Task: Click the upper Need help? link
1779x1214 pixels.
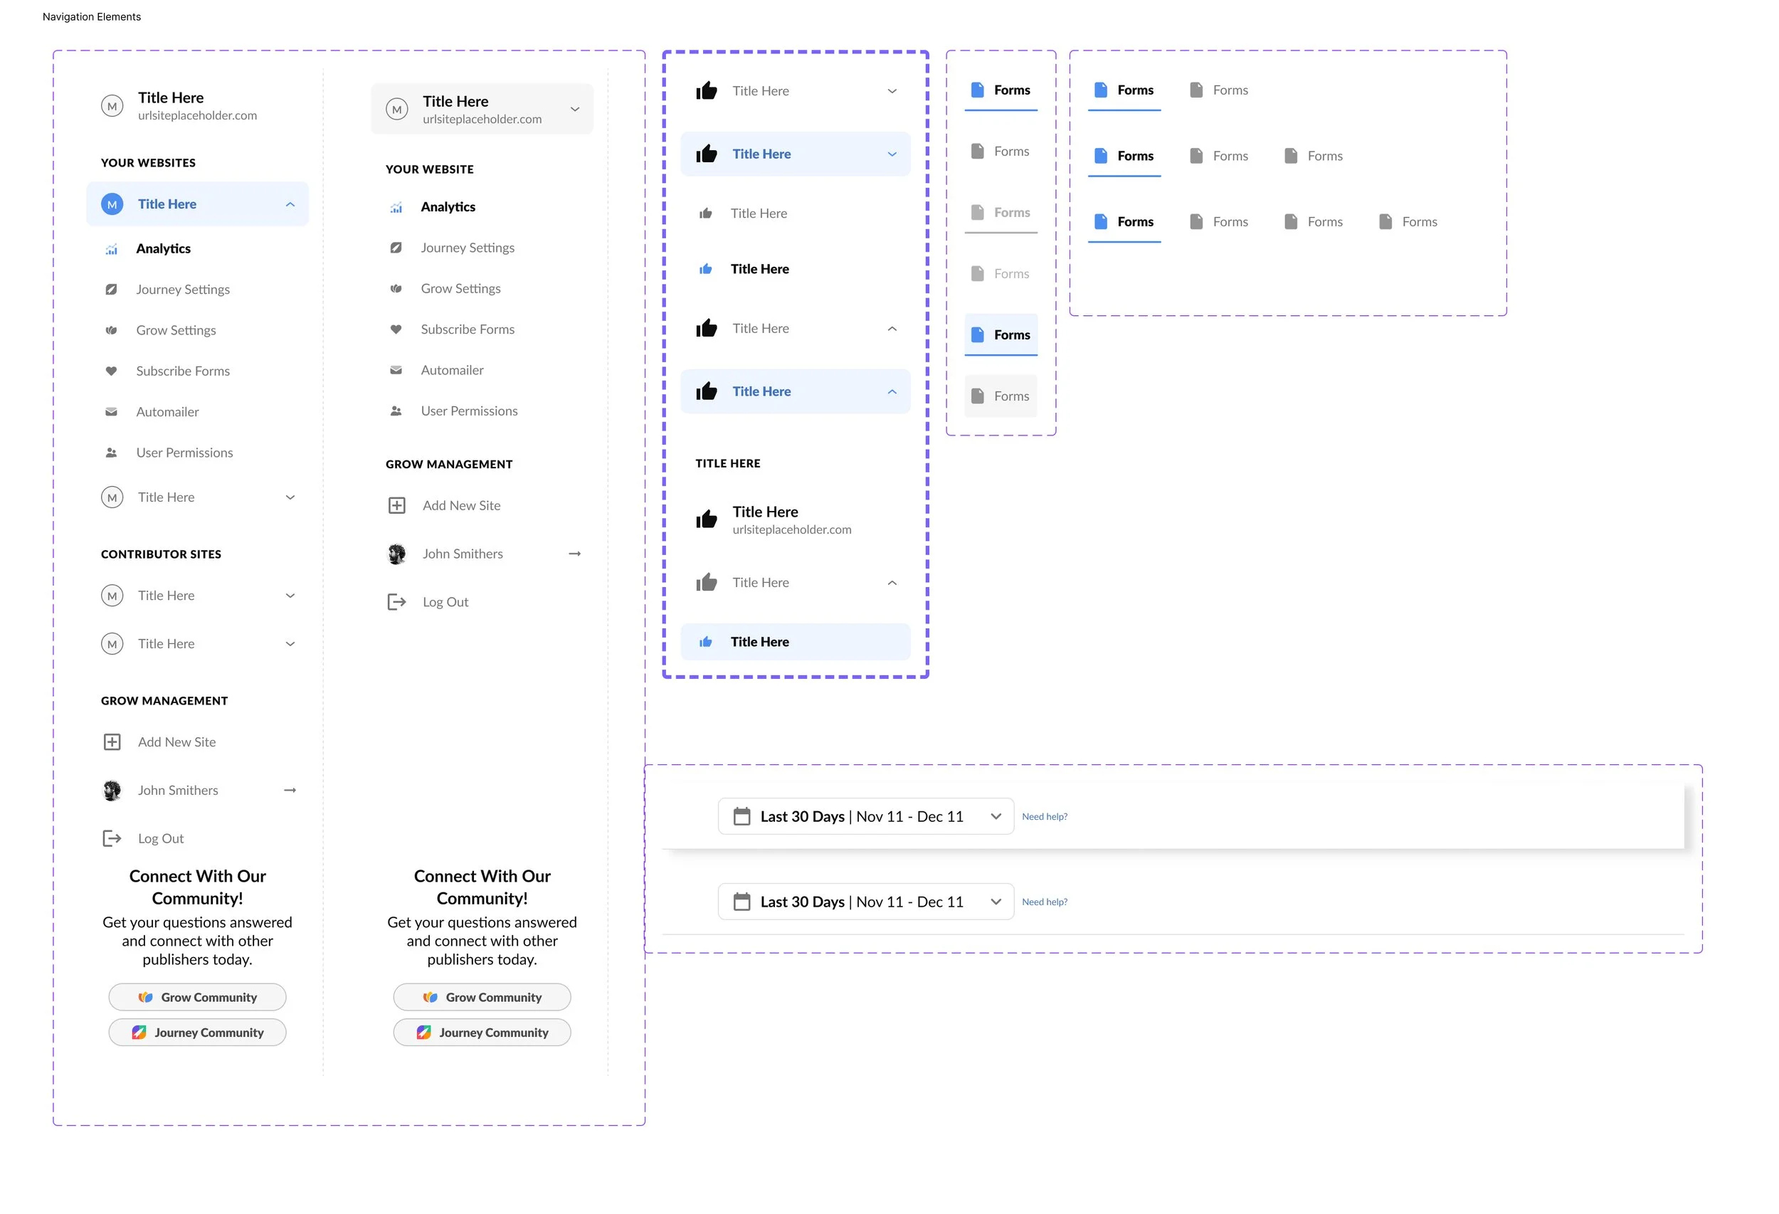Action: 1045,818
